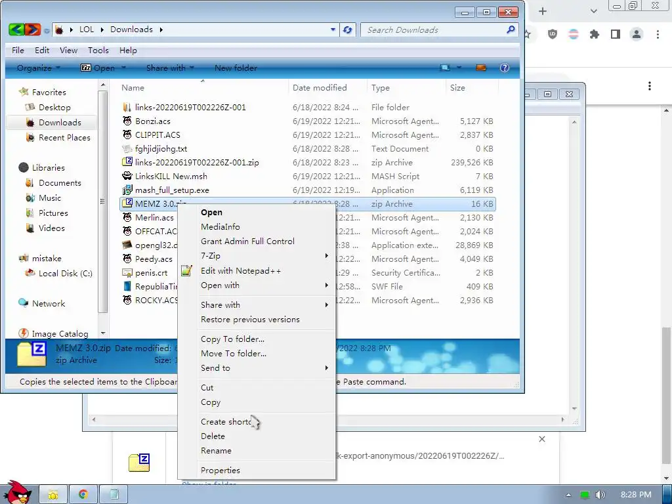Open a new Chrome tab
The image size is (672, 504).
coord(543,11)
